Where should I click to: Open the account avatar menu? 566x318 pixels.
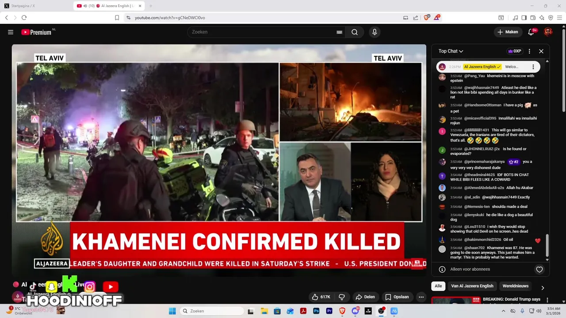548,32
